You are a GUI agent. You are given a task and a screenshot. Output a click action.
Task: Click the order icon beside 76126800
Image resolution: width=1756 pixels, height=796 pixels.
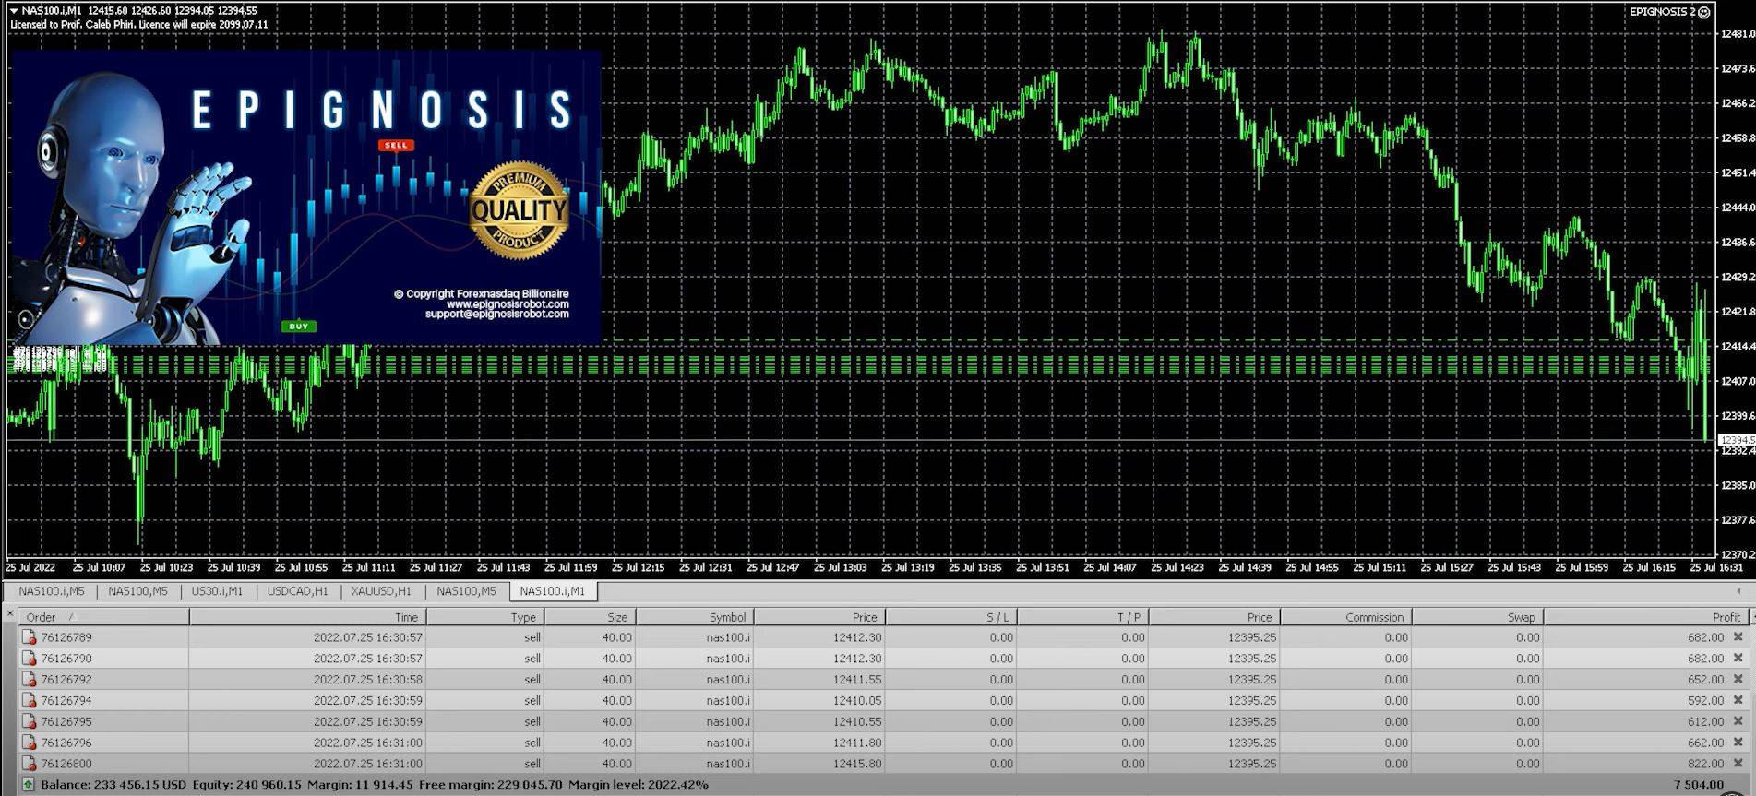(x=29, y=764)
